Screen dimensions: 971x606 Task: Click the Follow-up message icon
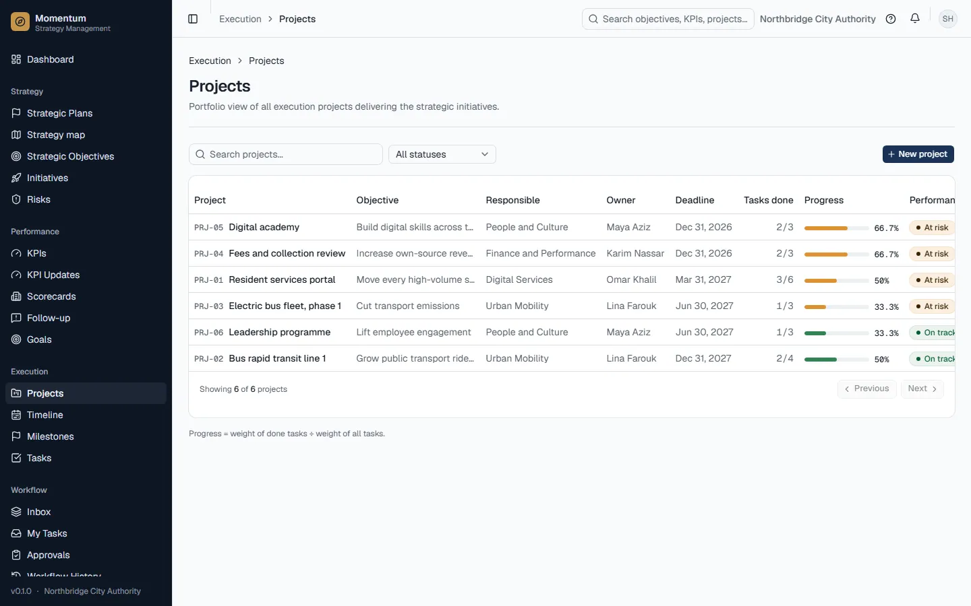pos(16,318)
